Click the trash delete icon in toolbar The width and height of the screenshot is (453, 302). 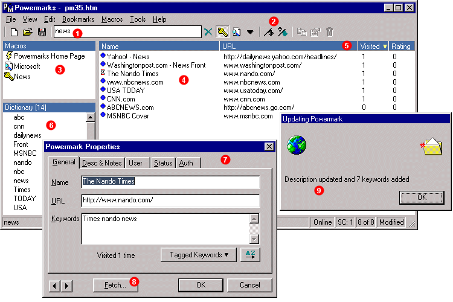(330, 32)
